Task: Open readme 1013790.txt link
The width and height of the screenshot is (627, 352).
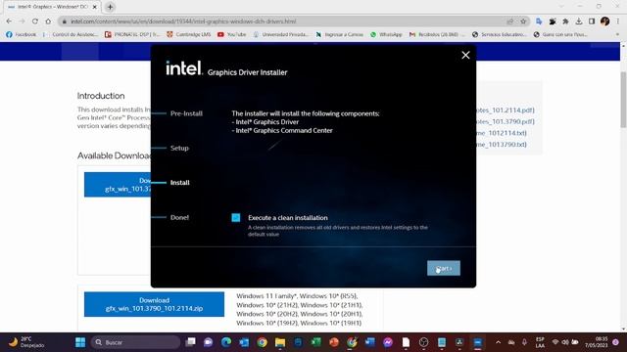Action: [502, 145]
